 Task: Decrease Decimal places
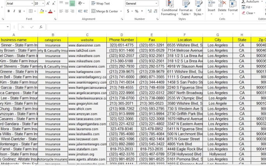(155, 11)
